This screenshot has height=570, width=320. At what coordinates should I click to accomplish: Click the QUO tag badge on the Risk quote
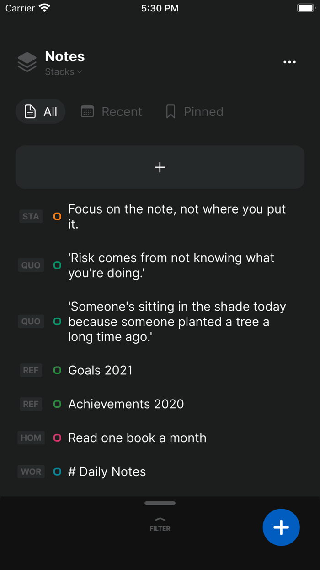(30, 265)
